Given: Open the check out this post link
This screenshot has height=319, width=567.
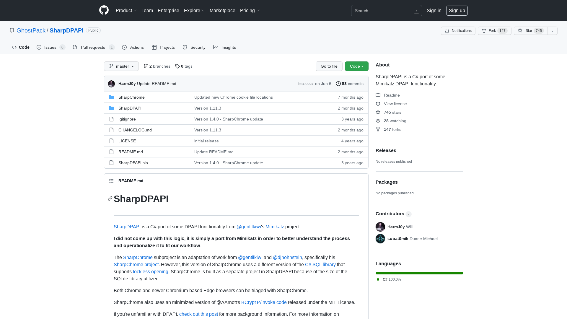Looking at the screenshot, I should tap(198, 314).
